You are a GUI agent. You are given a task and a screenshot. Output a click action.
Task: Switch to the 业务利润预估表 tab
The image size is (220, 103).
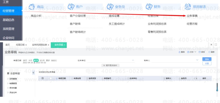tap(40, 45)
